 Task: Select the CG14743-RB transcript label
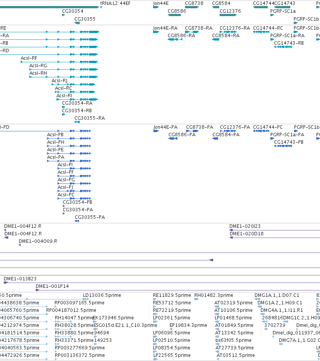pyautogui.click(x=289, y=43)
